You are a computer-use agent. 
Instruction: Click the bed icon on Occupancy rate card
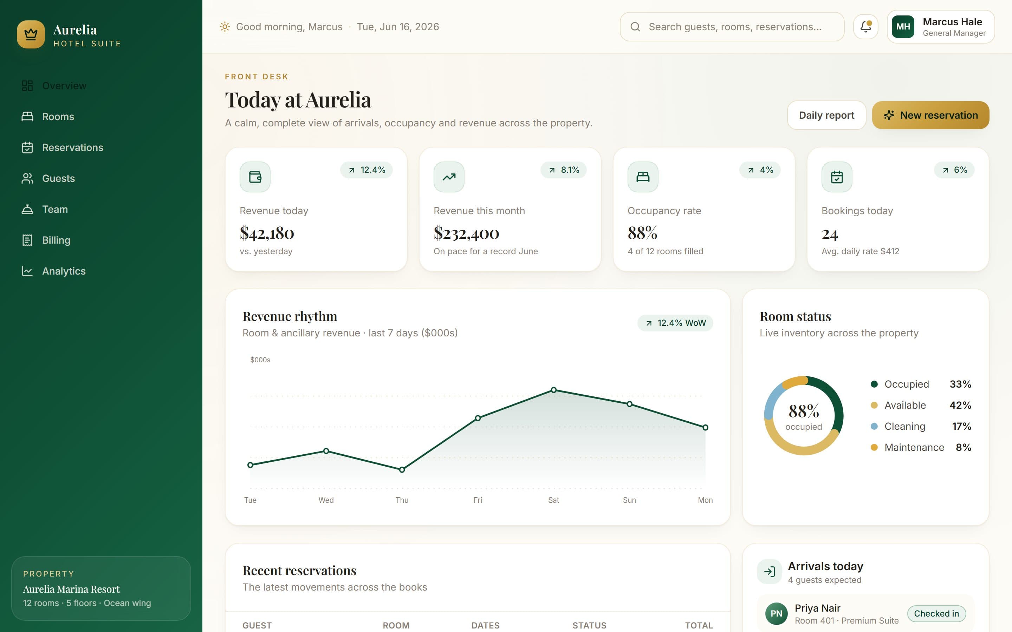643,177
